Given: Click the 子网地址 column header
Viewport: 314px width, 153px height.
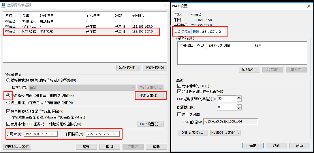Looking at the screenshot, I should pyautogui.click(x=144, y=16).
